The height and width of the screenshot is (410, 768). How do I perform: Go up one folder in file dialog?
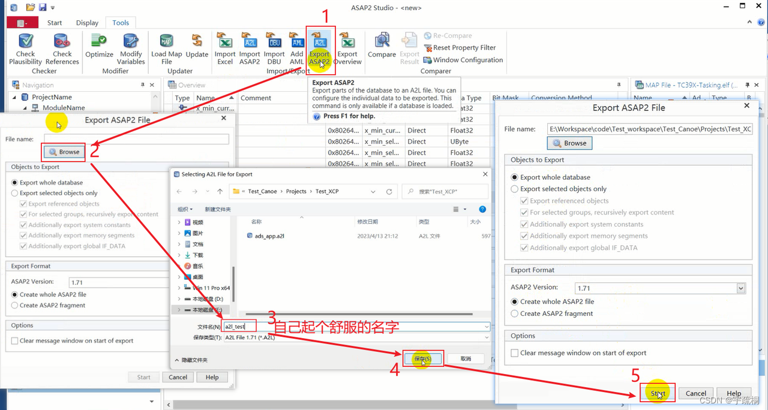pos(220,192)
